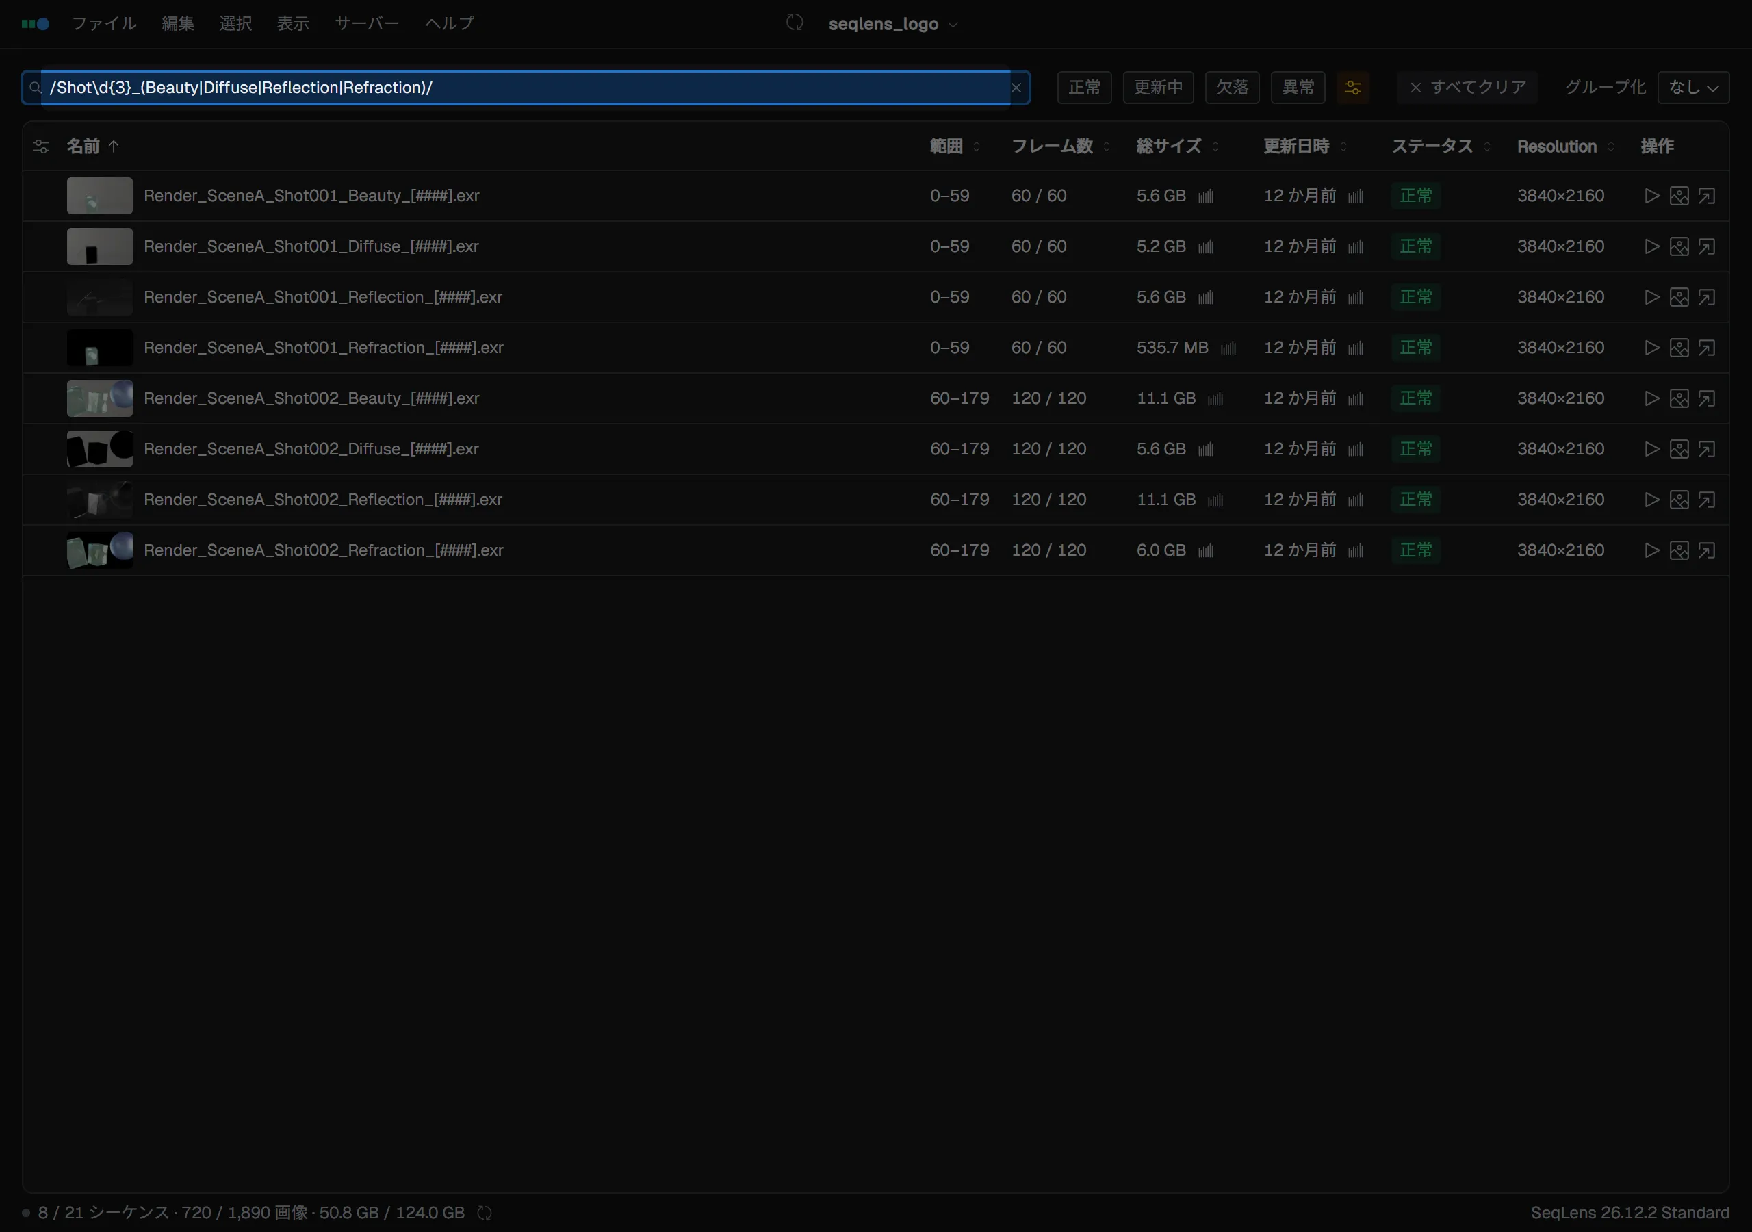Image resolution: width=1752 pixels, height=1232 pixels.
Task: Open the 編集 menu
Action: point(178,24)
